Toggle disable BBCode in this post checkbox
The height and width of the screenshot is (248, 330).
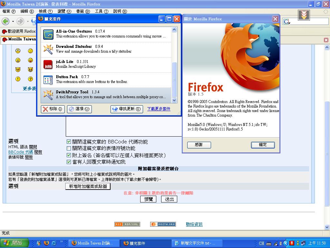[69, 141]
